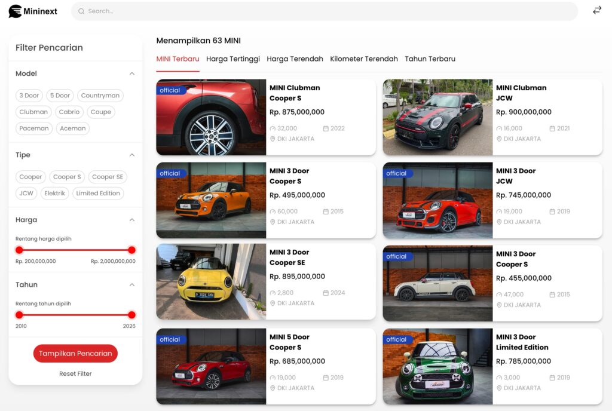The image size is (612, 411).
Task: Open the black Clubman JCW photo
Action: point(437,117)
